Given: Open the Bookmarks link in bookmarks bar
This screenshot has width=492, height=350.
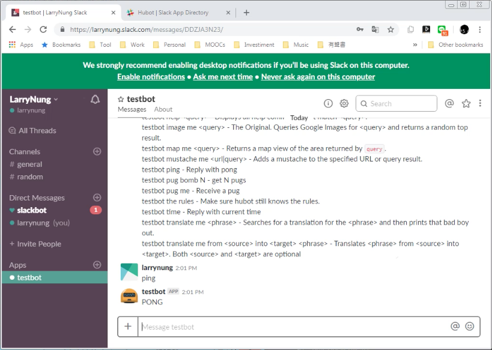Looking at the screenshot, I should click(61, 44).
